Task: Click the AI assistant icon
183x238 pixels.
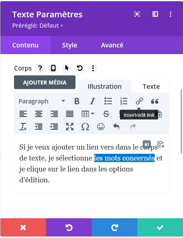Action: coord(147,144)
